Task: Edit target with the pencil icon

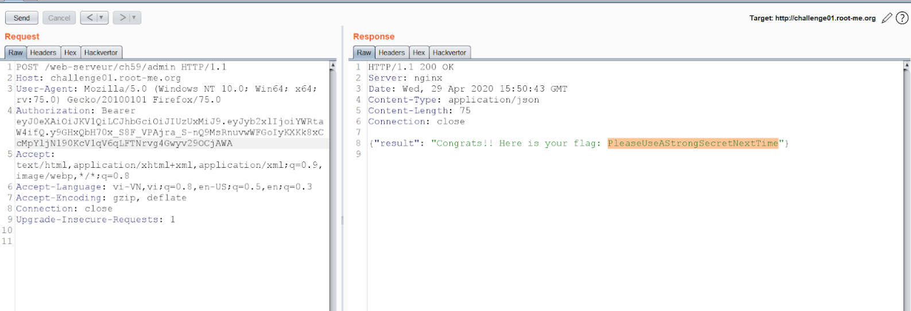Action: (x=887, y=18)
